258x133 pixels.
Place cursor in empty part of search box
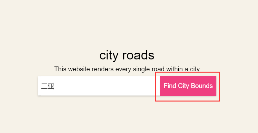click(107, 86)
